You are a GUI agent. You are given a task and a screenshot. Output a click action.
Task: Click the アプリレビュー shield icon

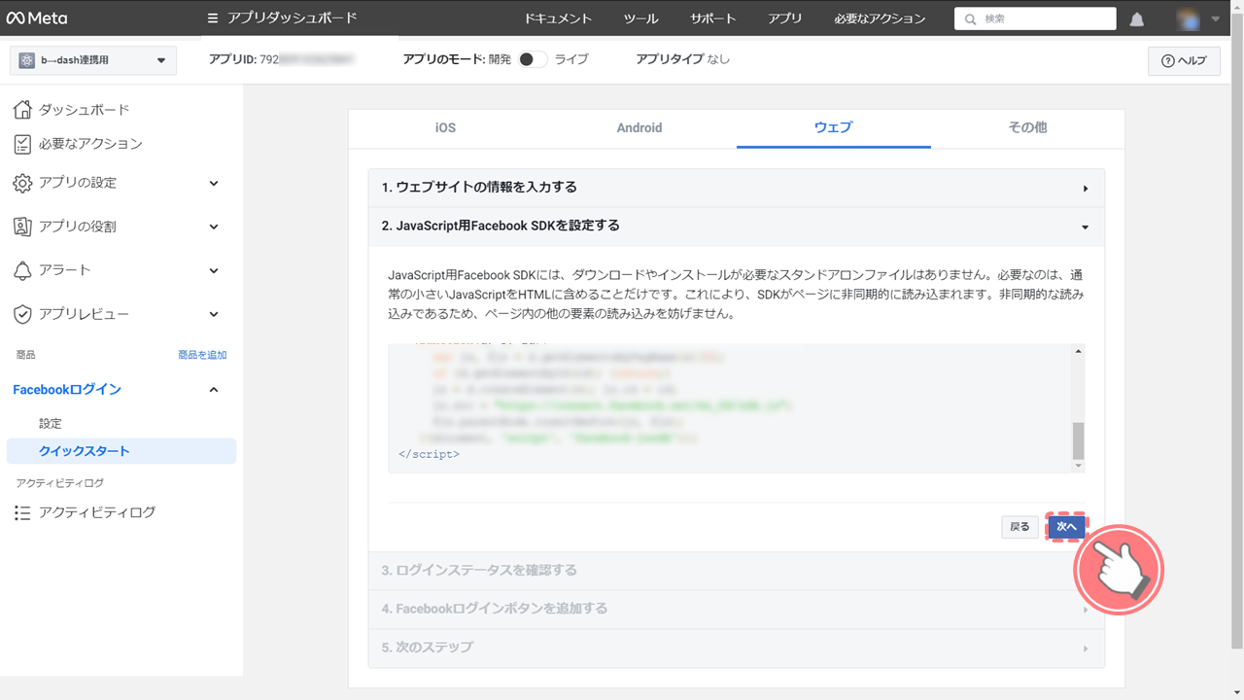point(22,314)
